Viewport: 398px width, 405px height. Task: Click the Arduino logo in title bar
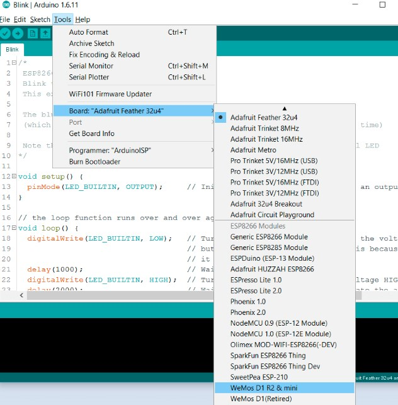(6, 4)
